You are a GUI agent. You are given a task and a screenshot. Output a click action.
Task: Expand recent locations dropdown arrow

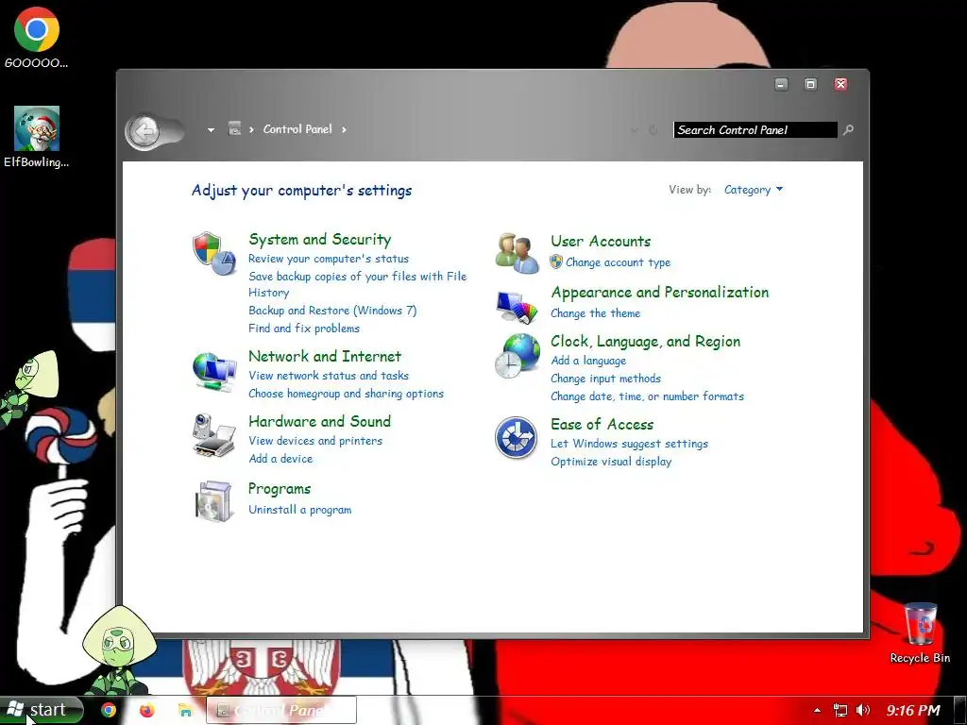tap(211, 129)
